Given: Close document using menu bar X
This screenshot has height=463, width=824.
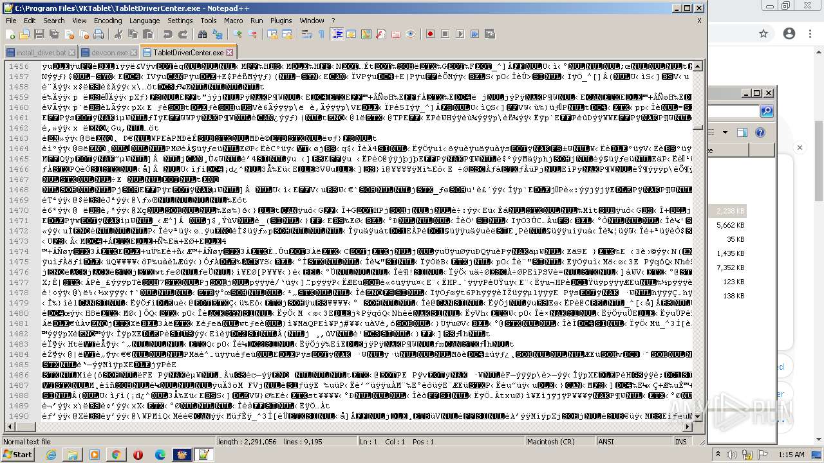Looking at the screenshot, I should point(699,21).
